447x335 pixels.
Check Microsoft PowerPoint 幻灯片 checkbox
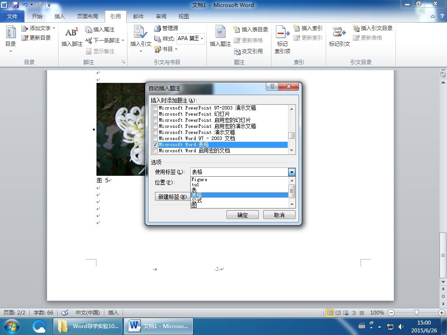pyautogui.click(x=155, y=114)
